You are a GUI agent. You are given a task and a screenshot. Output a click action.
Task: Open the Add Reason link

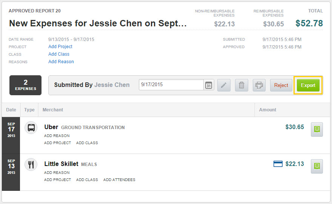(x=61, y=62)
